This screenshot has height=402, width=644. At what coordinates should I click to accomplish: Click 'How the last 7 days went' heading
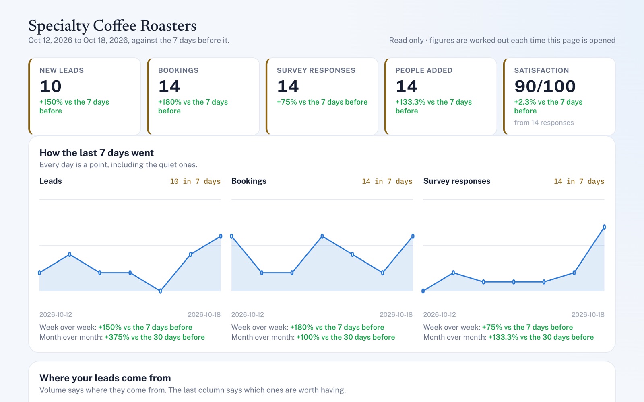click(97, 153)
